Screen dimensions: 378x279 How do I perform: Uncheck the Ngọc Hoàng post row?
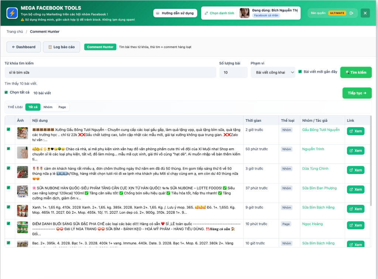[x=8, y=224]
